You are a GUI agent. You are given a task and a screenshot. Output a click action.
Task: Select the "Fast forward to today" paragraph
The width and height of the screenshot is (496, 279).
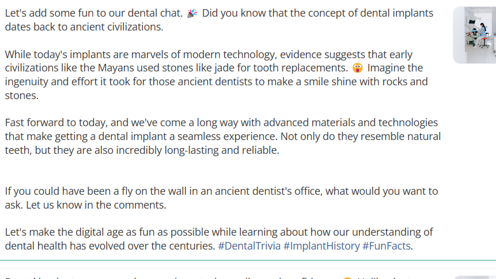coord(223,137)
